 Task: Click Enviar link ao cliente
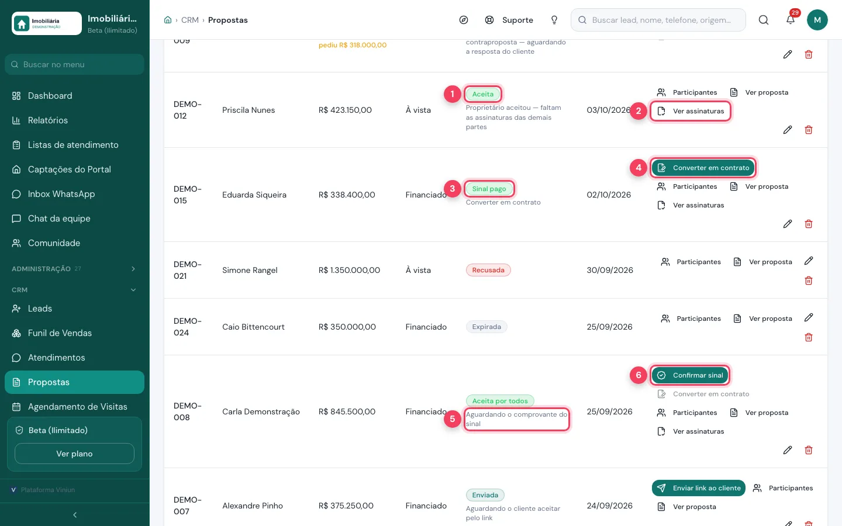click(699, 488)
